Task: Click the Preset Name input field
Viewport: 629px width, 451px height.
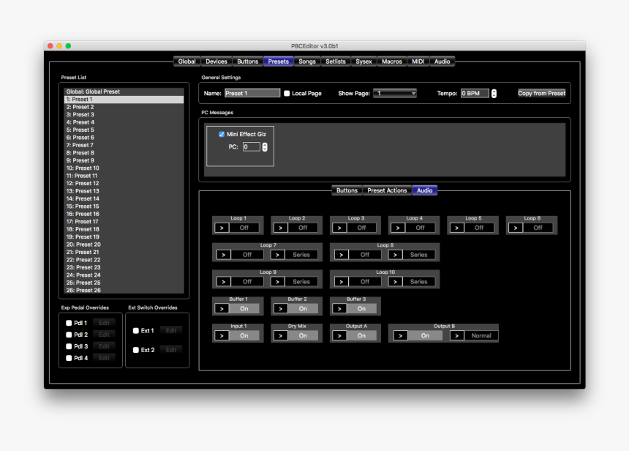Action: pos(252,94)
